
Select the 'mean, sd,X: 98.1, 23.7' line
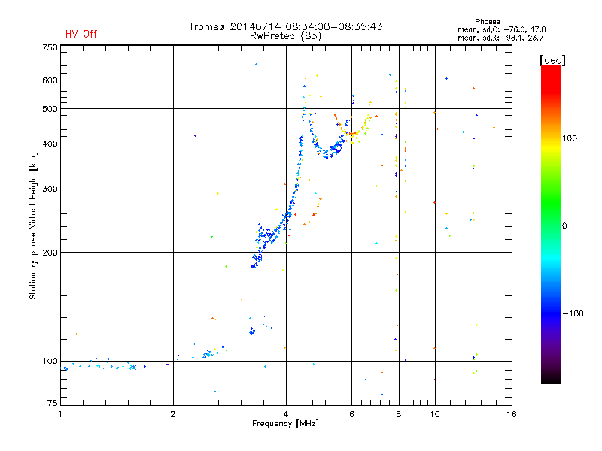click(500, 38)
